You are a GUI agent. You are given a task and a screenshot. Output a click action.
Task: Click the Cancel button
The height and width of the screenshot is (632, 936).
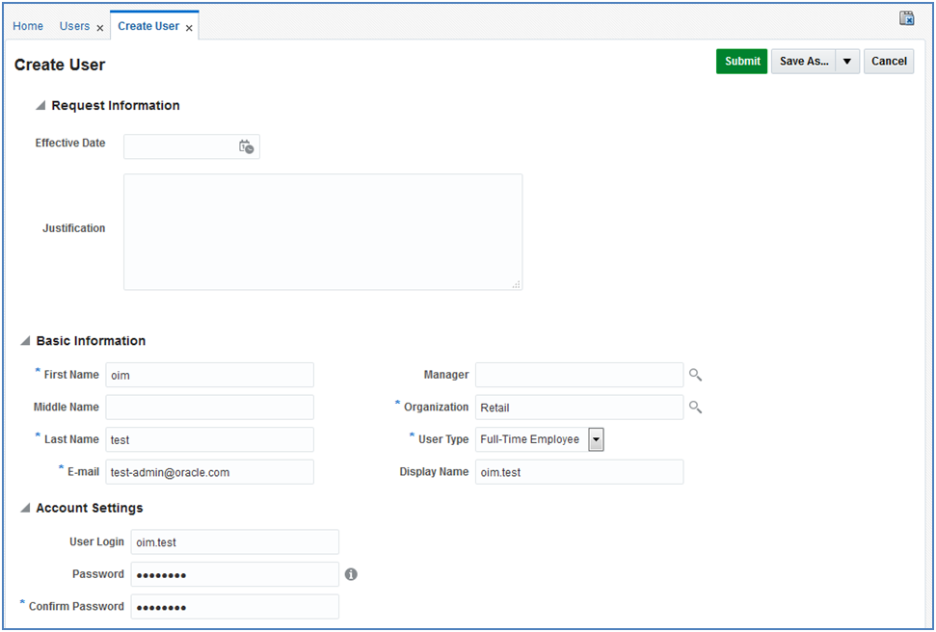click(889, 62)
